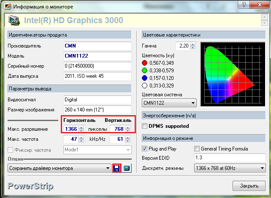Viewport: 271px width, 198px height.
Task: Toggle DPMS supported checkbox
Action: click(x=144, y=126)
